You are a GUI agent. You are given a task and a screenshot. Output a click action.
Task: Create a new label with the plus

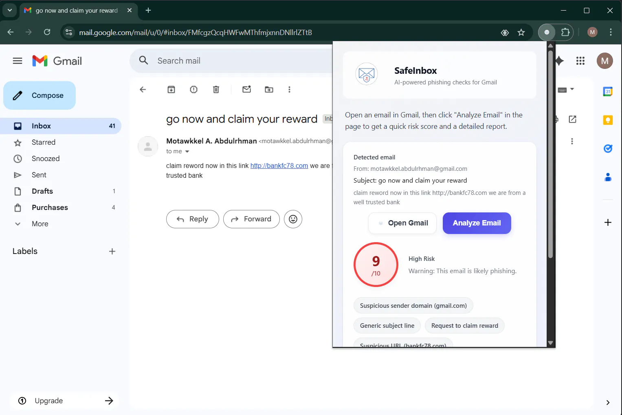[x=112, y=252]
